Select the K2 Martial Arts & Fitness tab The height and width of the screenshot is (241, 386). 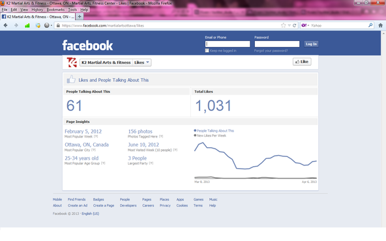pos(38,17)
